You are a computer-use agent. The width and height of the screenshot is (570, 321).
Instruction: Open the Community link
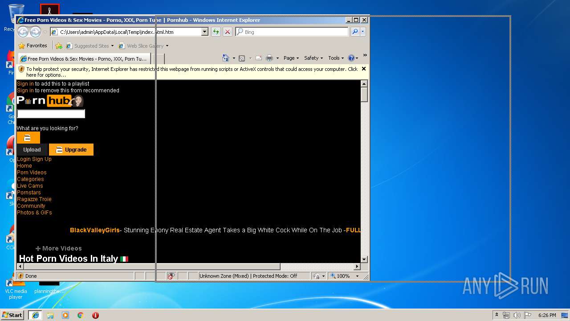(31, 206)
